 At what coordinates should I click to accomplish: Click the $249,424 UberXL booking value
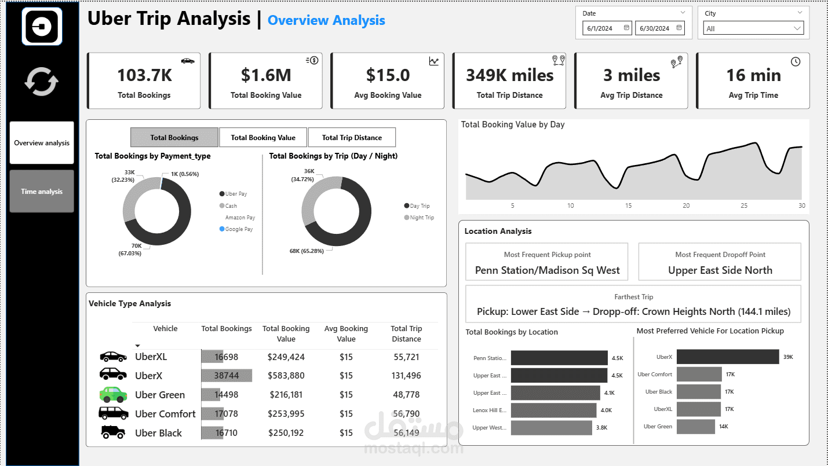(x=286, y=357)
